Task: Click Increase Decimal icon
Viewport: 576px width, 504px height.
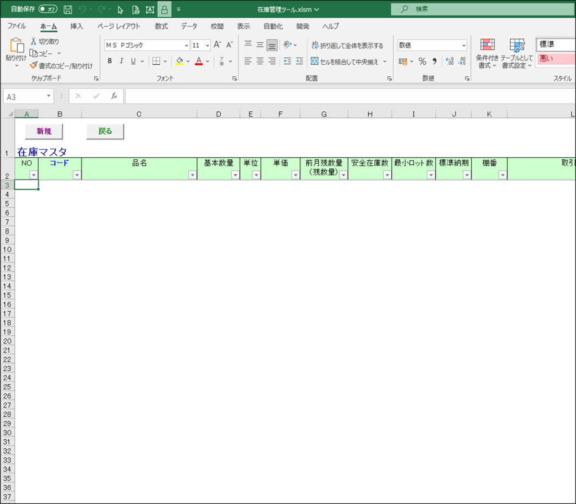Action: (x=450, y=61)
